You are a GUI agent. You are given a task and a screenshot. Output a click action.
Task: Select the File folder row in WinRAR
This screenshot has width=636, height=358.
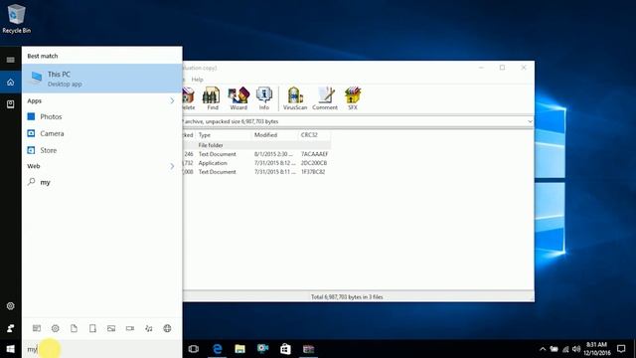click(256, 145)
